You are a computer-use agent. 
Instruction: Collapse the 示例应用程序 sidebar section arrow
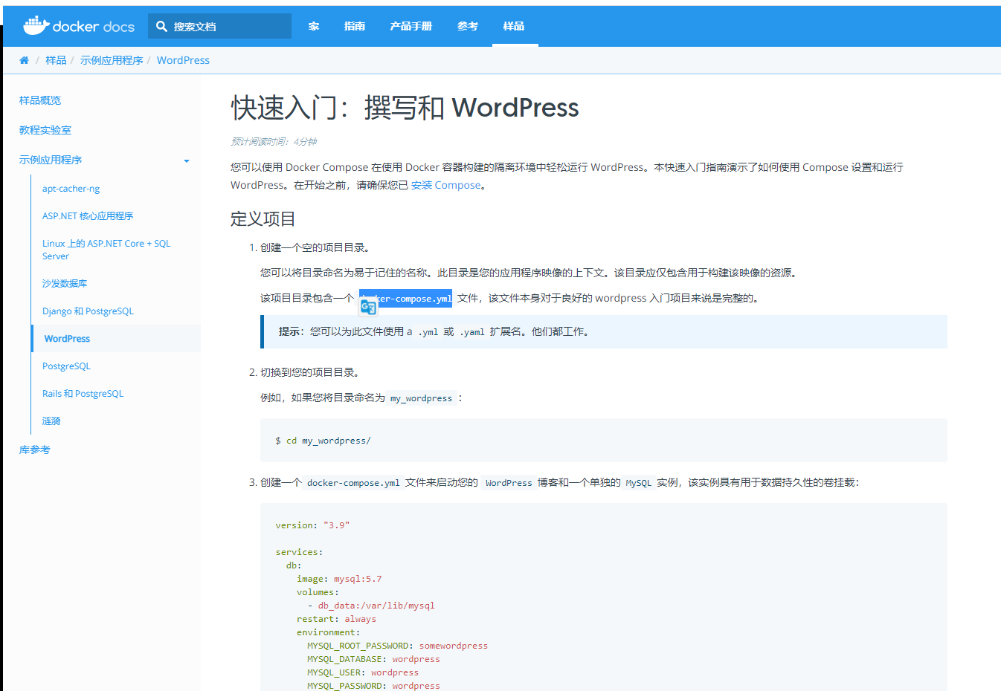[187, 160]
